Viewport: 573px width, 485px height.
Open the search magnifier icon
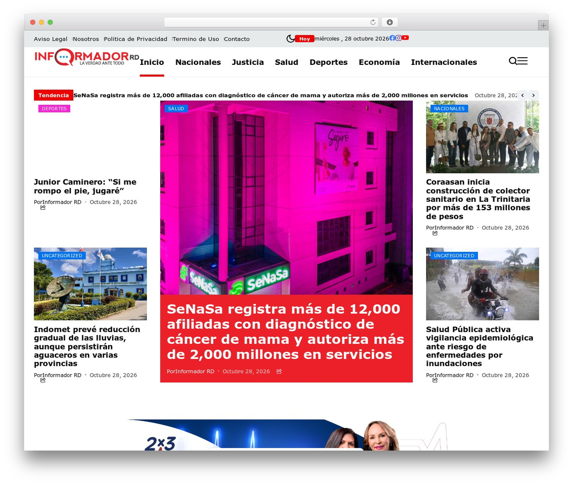(x=513, y=61)
